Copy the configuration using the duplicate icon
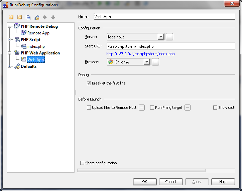The width and height of the screenshot is (242, 191). [x=28, y=17]
